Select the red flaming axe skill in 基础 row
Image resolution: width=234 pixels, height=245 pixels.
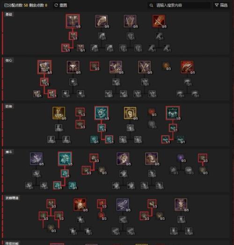[159, 21]
